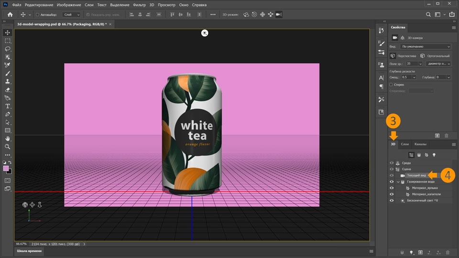
Task: Click the Perspective camera icon
Action: 393,56
